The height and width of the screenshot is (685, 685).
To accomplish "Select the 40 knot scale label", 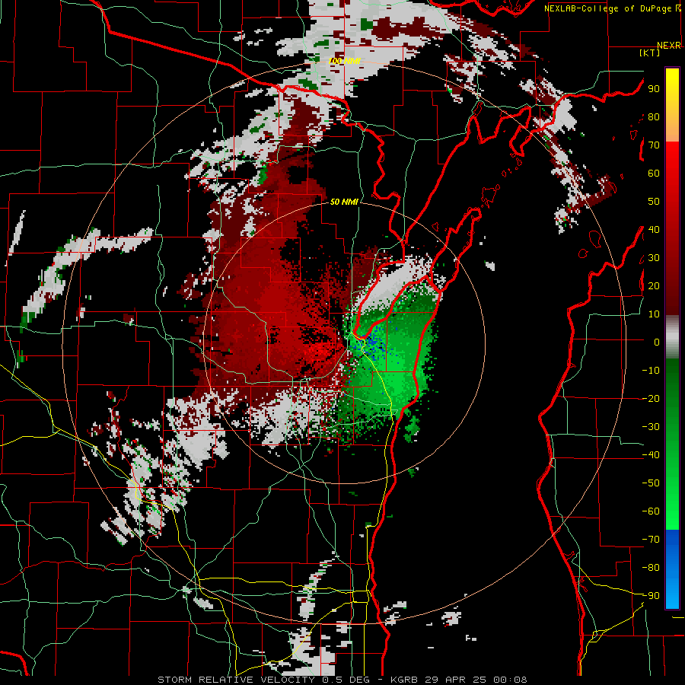I will pyautogui.click(x=654, y=230).
